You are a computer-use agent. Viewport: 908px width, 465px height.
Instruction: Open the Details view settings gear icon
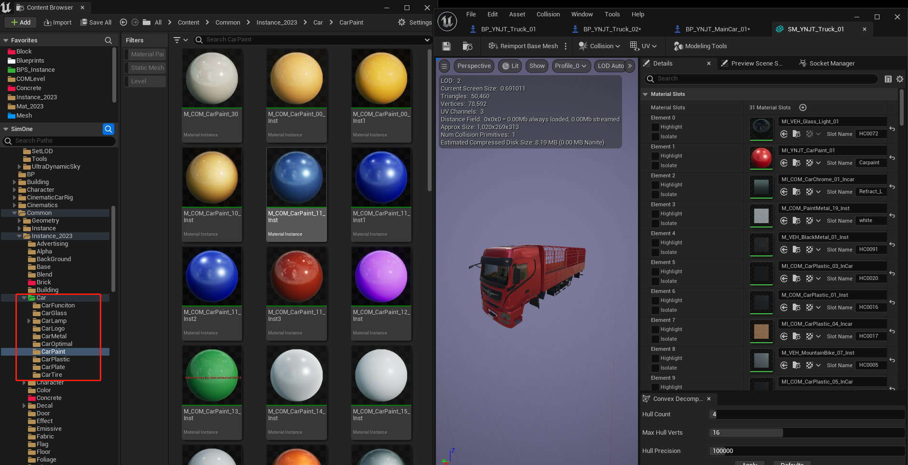click(x=900, y=79)
